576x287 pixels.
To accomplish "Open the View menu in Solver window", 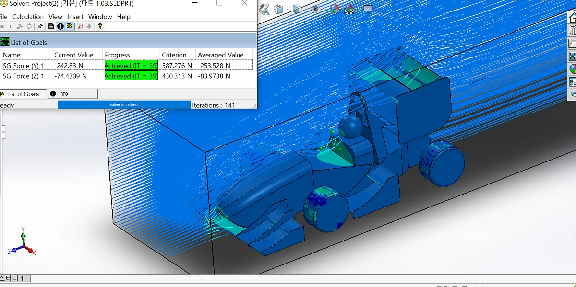I will tap(56, 17).
